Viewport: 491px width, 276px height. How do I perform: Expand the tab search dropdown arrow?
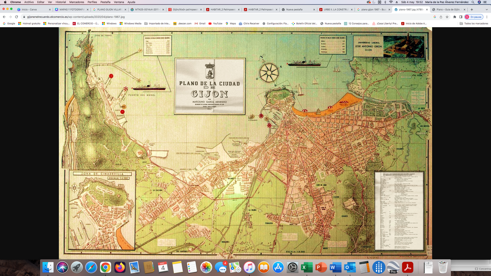(487, 10)
